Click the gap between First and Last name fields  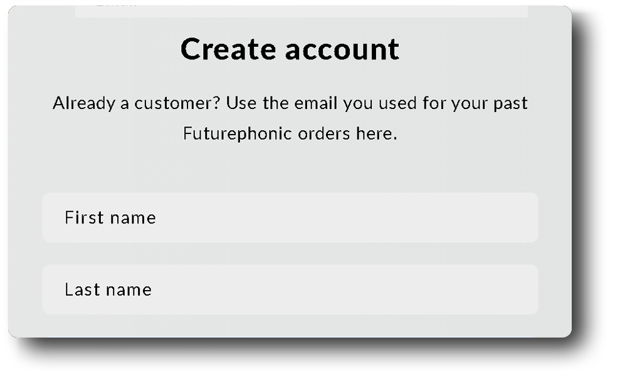tap(290, 253)
